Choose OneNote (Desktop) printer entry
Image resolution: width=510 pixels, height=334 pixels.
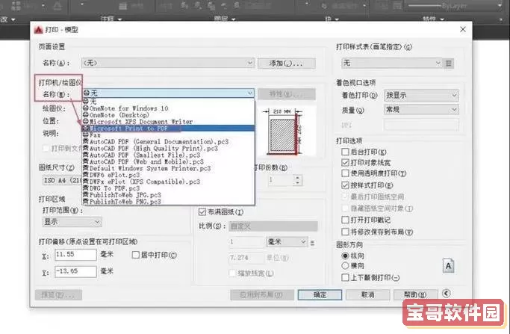coord(168,115)
